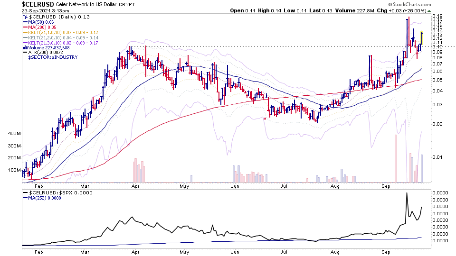Select the $CELRUSD (Daily) 0.13 legend entry
Image resolution: width=456 pixels, height=256 pixels.
point(59,17)
